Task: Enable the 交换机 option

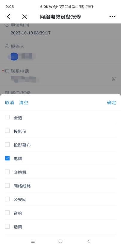Action: click(x=7, y=172)
